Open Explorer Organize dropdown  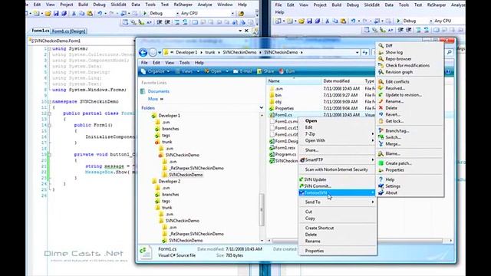[x=156, y=71]
